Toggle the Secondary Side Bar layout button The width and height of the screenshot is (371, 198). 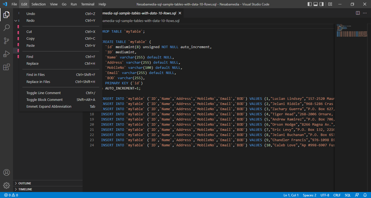322,4
